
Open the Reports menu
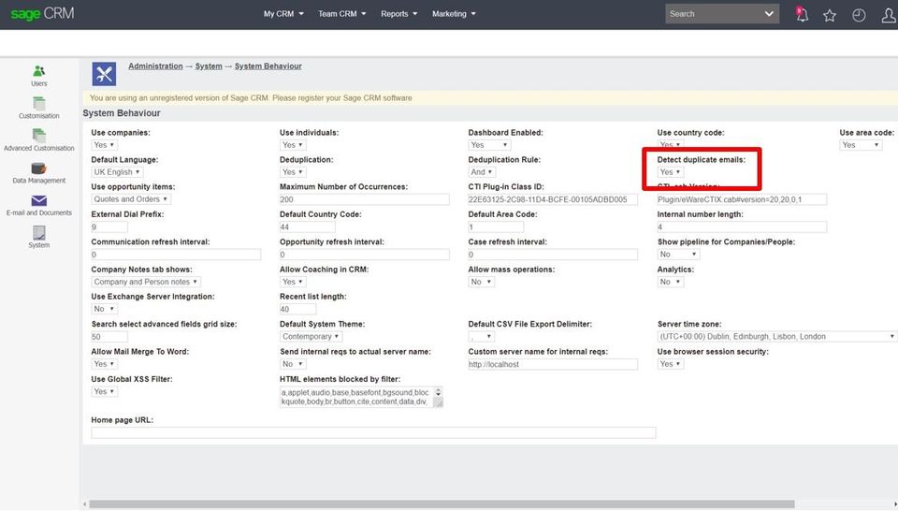tap(399, 14)
